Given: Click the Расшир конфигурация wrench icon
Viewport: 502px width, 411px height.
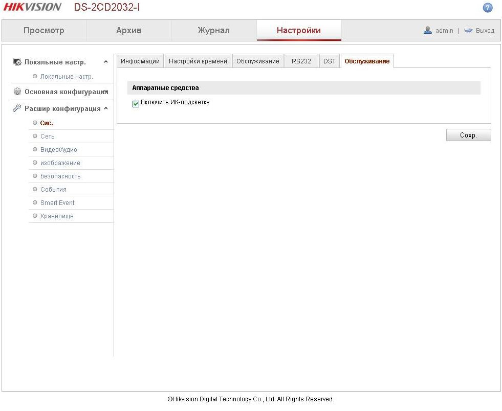Looking at the screenshot, I should pyautogui.click(x=17, y=108).
